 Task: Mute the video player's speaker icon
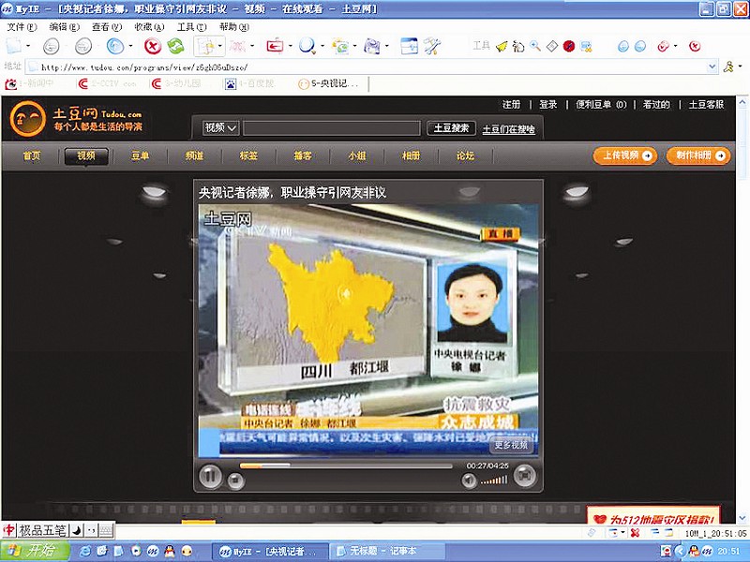469,481
